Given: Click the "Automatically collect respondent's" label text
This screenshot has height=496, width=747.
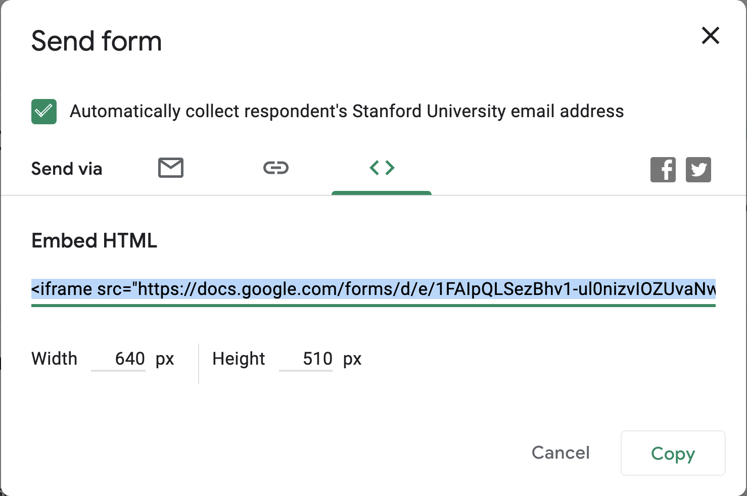Looking at the screenshot, I should (x=347, y=111).
